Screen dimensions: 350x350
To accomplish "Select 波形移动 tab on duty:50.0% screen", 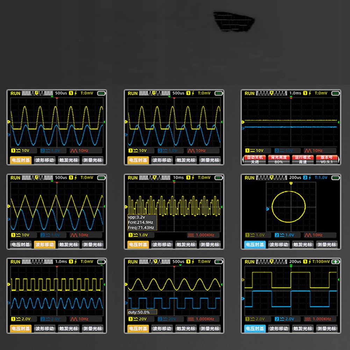I will [162, 329].
